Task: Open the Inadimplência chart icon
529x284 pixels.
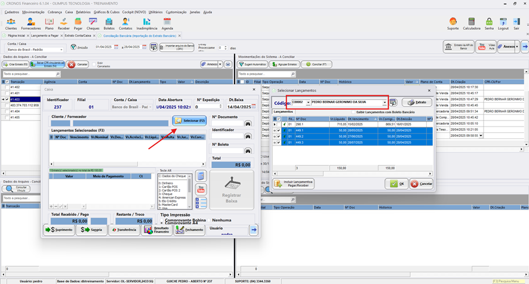Action: tap(147, 24)
